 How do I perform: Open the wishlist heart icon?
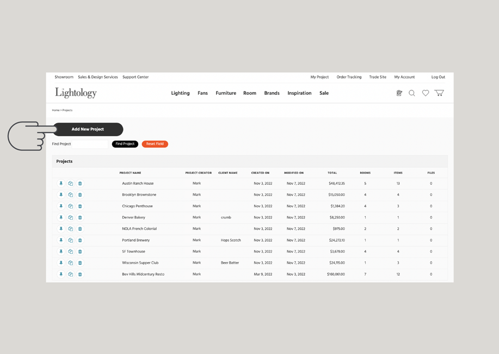(426, 93)
